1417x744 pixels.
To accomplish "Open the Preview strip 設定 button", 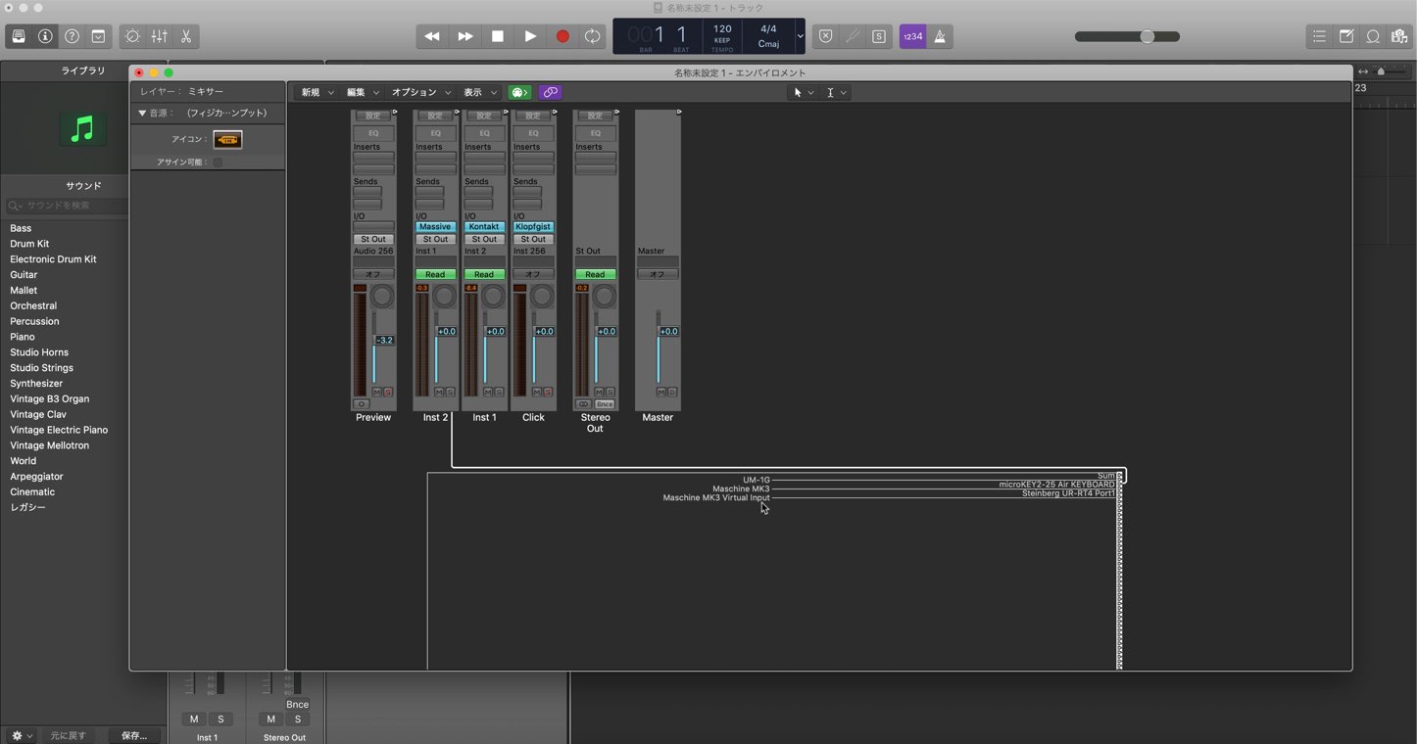I will coord(373,116).
